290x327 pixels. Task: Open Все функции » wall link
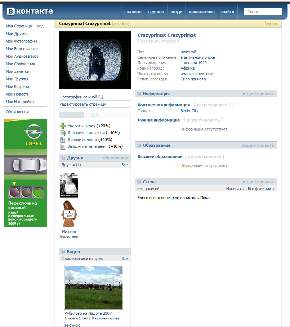(261, 189)
